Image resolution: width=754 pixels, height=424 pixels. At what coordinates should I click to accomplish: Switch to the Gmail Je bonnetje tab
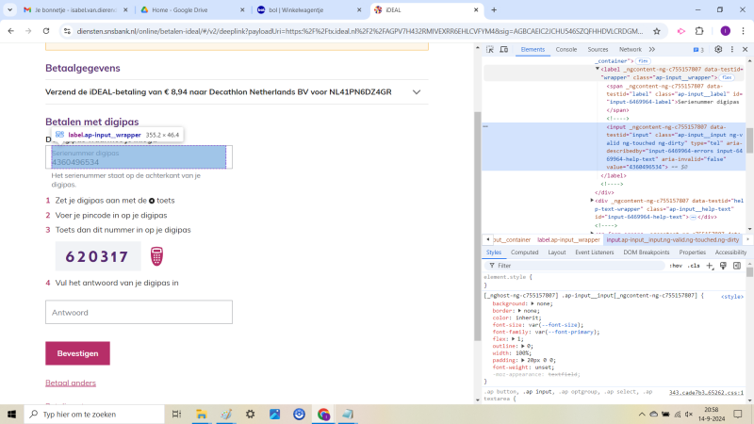point(76,9)
